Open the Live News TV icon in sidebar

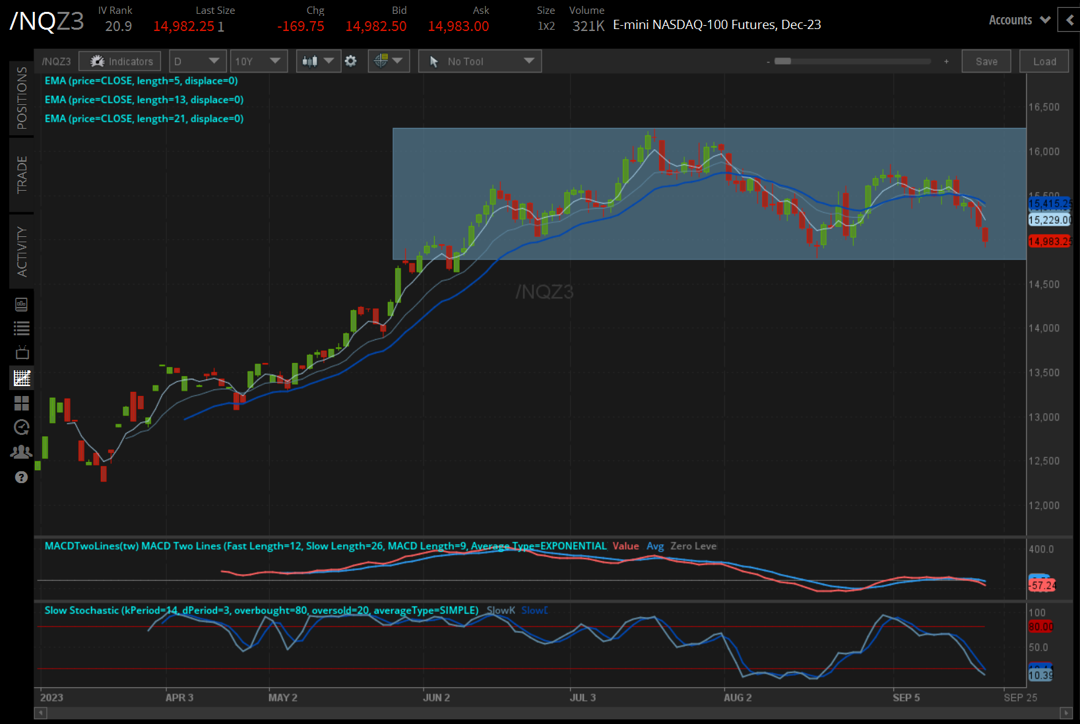point(22,352)
